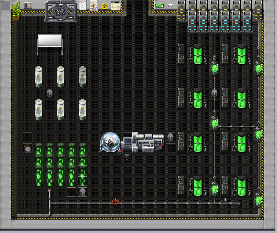Click the red valve wheel on the pipe
This screenshot has width=277, height=233.
[116, 201]
